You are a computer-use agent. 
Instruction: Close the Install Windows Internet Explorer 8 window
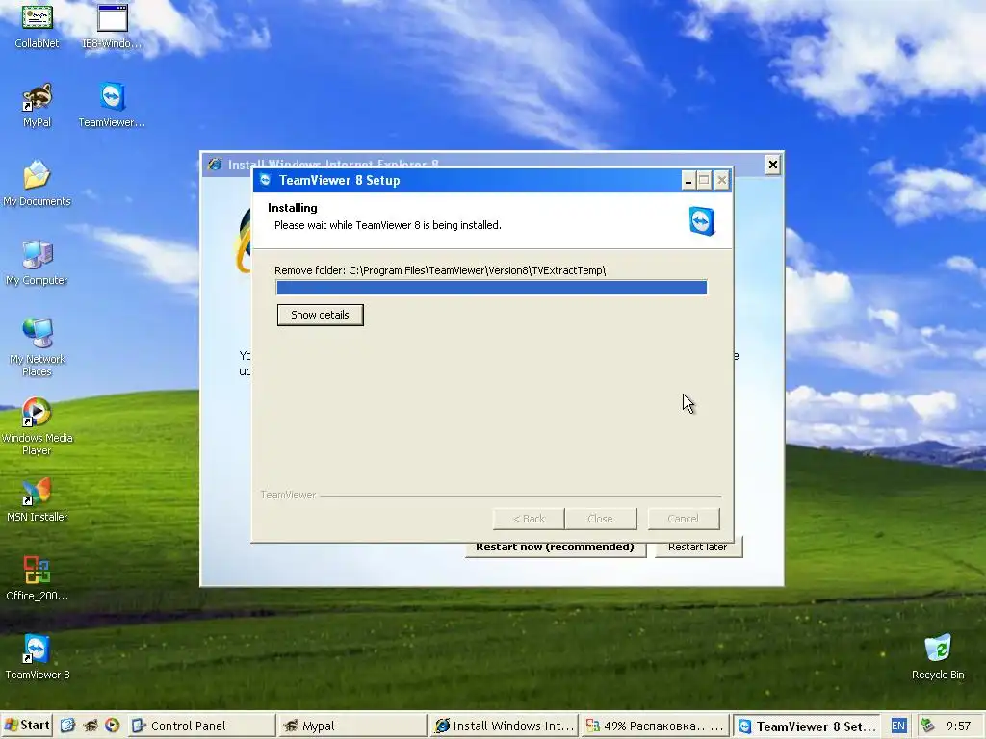[773, 165]
